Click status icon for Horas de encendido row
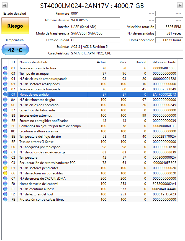Image resolution: width=185 pixels, height=241 pixels. pos(5,94)
